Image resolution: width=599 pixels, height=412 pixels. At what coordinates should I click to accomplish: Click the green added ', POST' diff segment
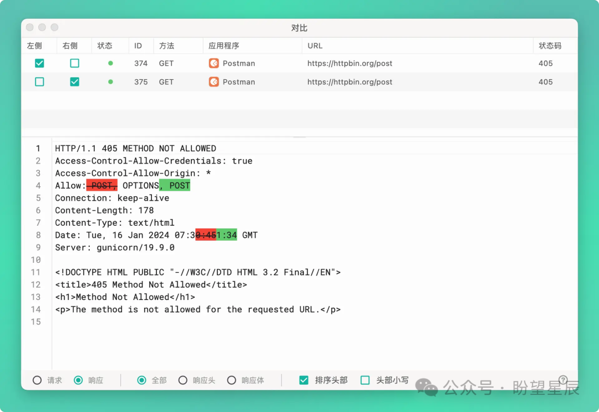(175, 186)
